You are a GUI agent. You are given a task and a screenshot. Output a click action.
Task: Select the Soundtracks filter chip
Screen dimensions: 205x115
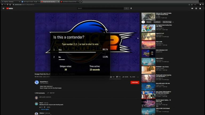(x=157, y=22)
